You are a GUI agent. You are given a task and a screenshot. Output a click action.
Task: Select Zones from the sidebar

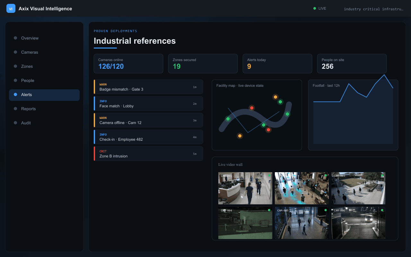[x=44, y=66]
